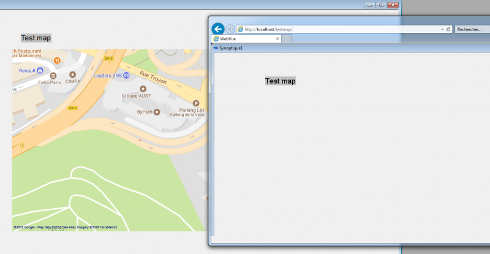
Task: Select the ByPath map marker
Action: click(157, 112)
